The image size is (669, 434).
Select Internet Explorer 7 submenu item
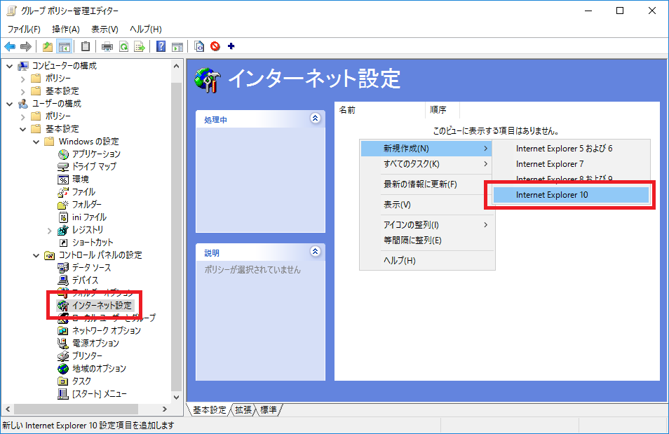tap(572, 164)
